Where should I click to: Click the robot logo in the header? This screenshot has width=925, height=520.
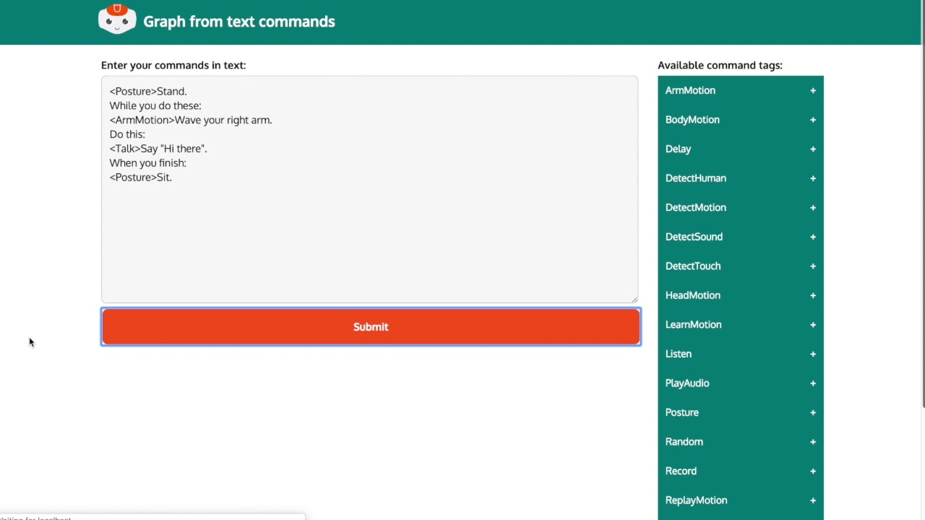pos(117,19)
